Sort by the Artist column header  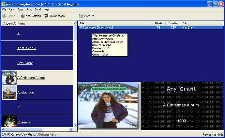(x=202, y=23)
